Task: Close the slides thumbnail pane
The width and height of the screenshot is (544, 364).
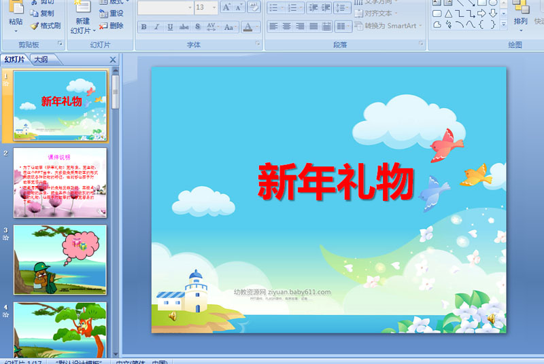Action: click(x=113, y=60)
